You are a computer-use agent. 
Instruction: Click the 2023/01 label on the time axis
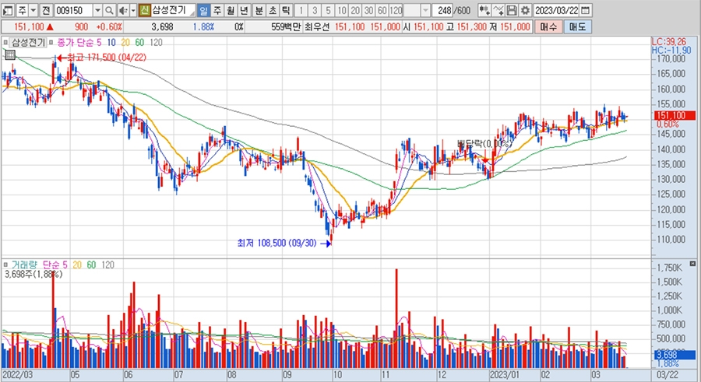(505, 374)
